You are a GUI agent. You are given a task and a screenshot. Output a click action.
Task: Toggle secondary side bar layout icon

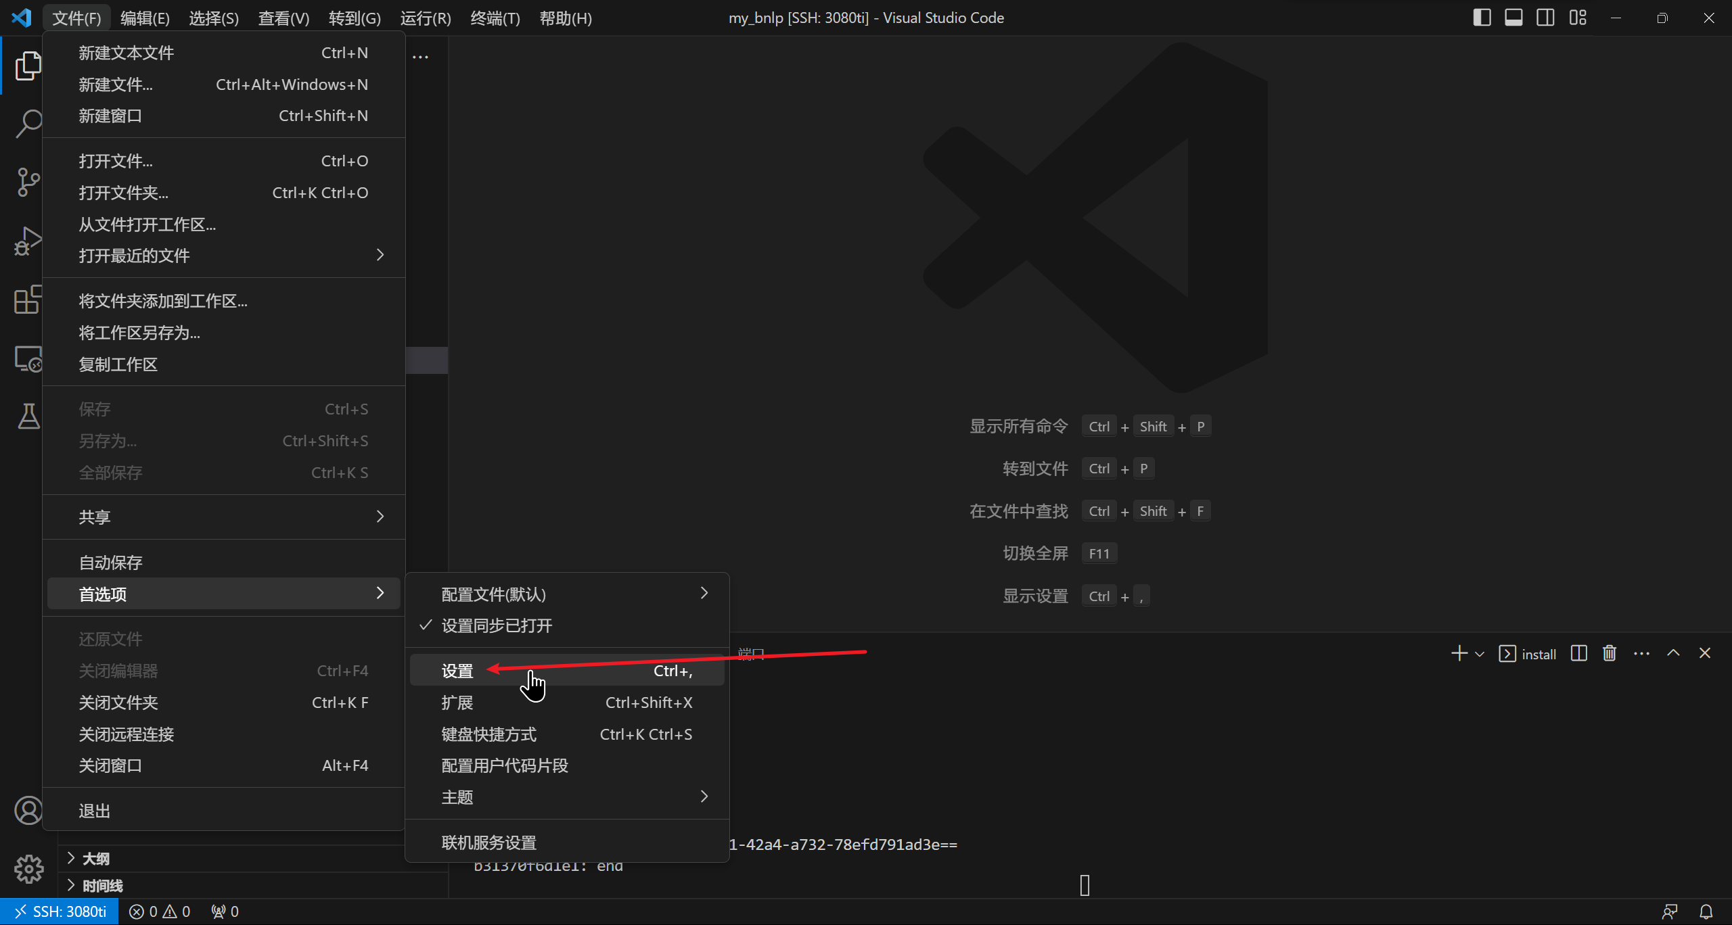tap(1545, 18)
